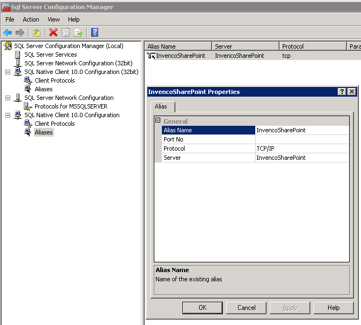Click the Up one level folder icon

(36, 32)
